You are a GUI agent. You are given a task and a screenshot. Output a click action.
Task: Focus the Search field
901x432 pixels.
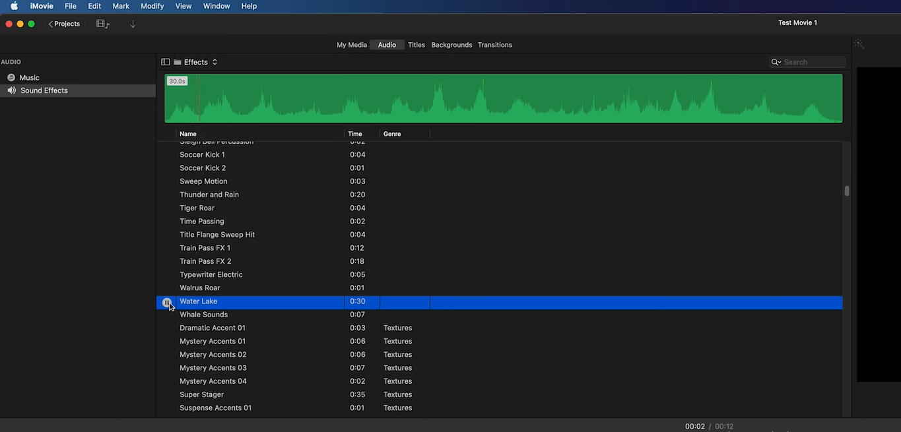click(x=813, y=62)
